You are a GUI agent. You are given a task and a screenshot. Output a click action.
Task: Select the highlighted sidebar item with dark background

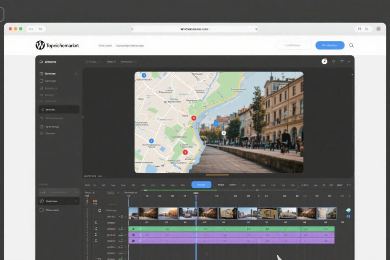click(59, 109)
